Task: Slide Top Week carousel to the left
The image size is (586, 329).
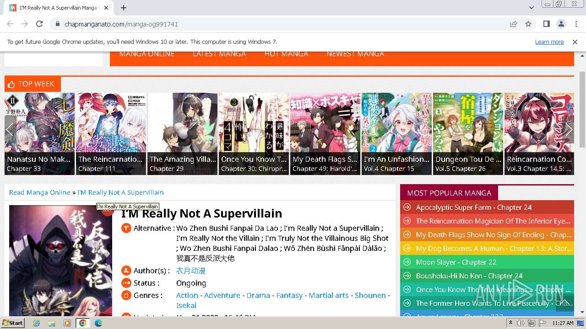Action: (x=10, y=129)
